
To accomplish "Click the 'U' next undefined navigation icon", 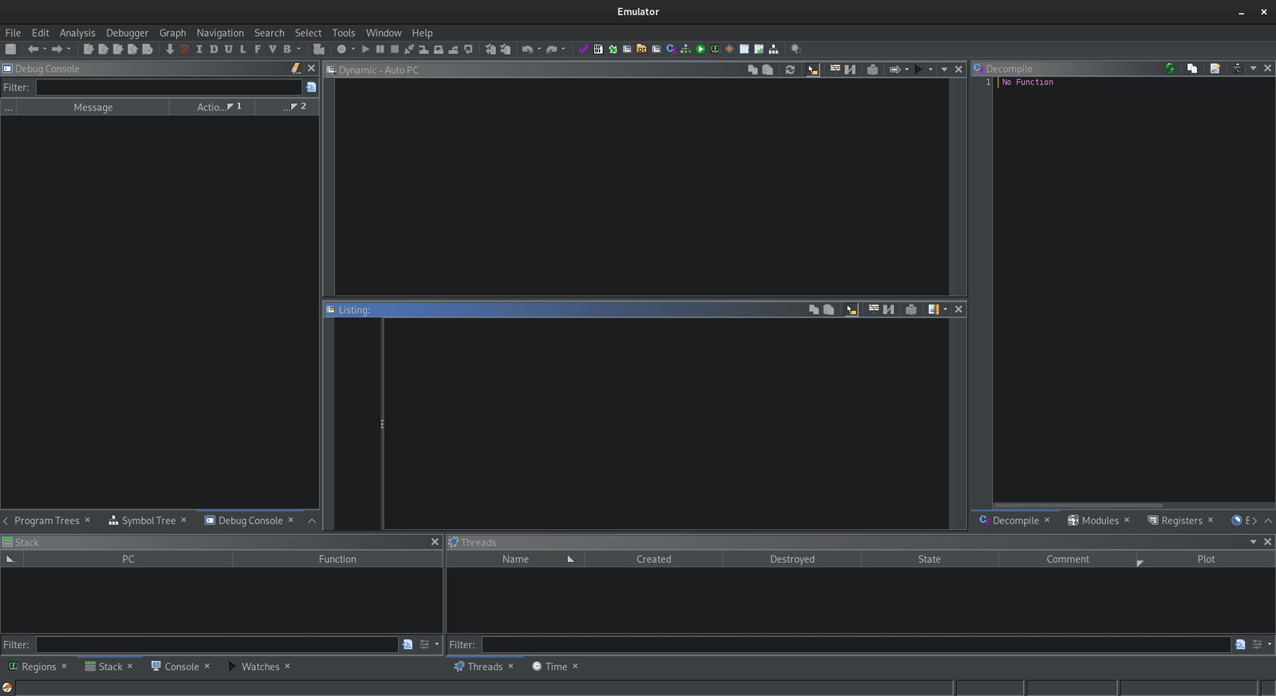I will tap(229, 49).
